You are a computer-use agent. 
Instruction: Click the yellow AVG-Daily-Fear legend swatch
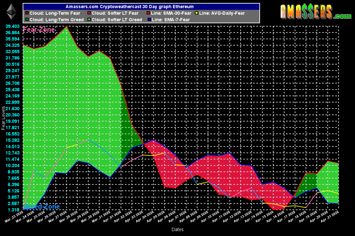(x=196, y=13)
